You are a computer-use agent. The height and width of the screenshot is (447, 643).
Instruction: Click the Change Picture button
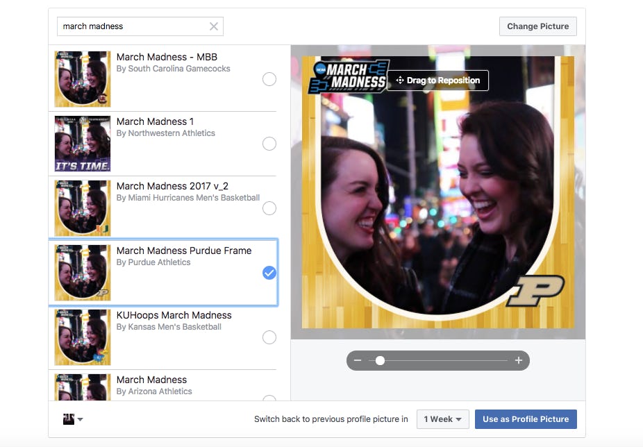click(537, 26)
